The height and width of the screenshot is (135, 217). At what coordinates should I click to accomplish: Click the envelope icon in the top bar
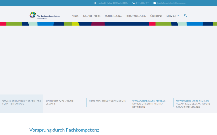tap(154, 3)
